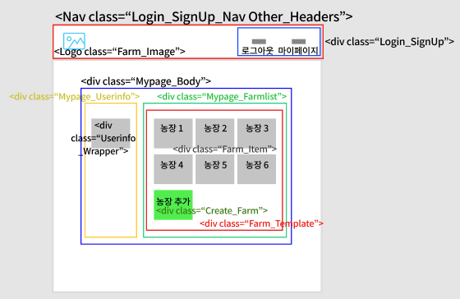
Task: Click the 로그아웃 link
Action: click(257, 50)
